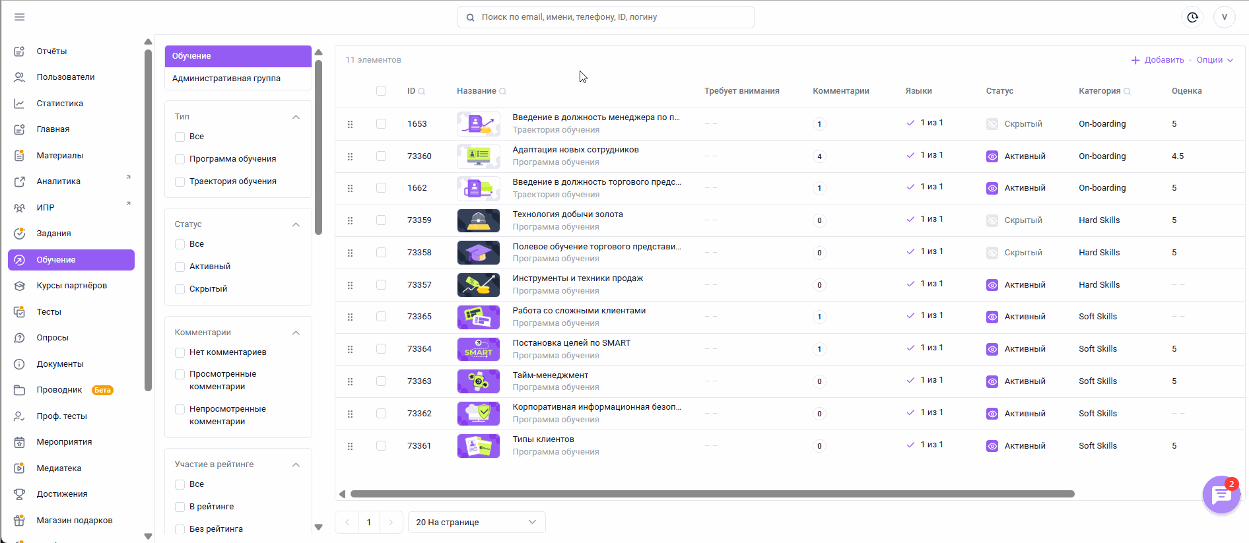Collapse the Тип filter section
1249x543 pixels.
pos(296,117)
